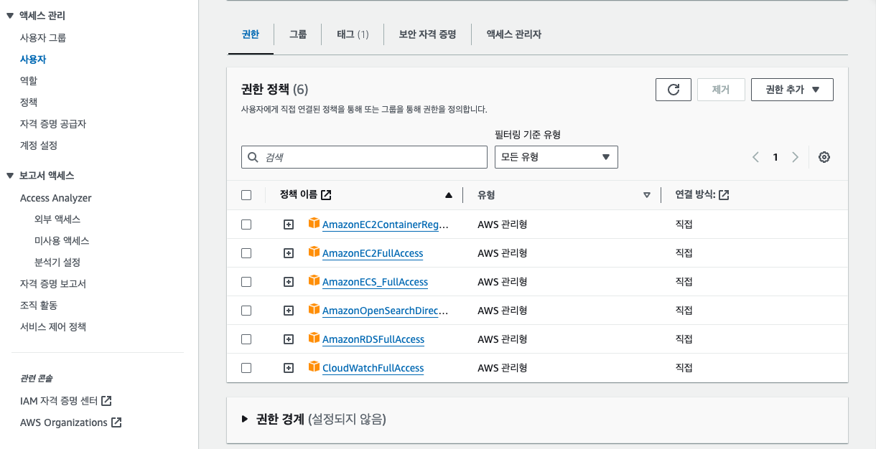Sort by 유형 column arrow

click(x=647, y=195)
